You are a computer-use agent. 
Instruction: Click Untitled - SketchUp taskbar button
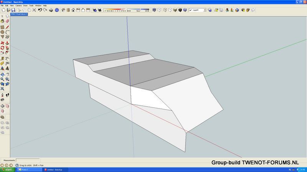coord(55,170)
